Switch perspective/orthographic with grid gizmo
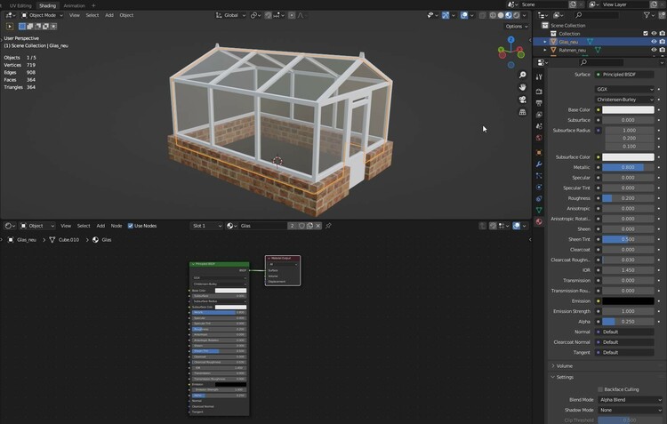Image resolution: width=667 pixels, height=424 pixels. (x=522, y=112)
